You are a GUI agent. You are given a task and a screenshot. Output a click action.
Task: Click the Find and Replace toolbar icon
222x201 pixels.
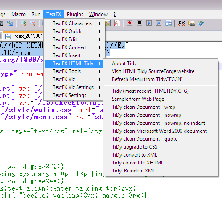click(10, 23)
